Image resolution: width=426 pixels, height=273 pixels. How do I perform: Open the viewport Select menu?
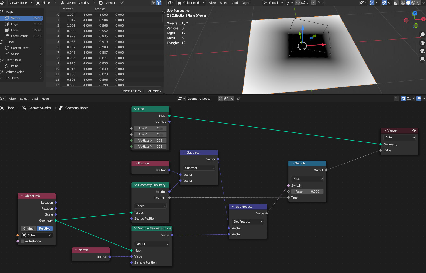224,3
